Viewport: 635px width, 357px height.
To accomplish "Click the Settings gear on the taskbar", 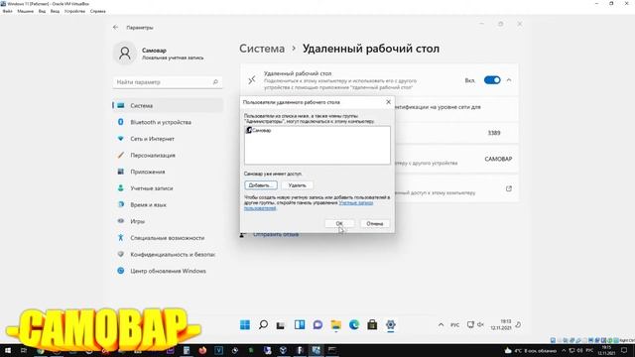I will (x=390, y=324).
